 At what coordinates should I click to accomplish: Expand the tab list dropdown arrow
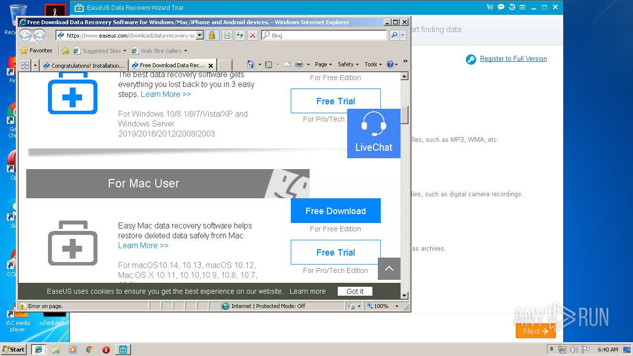[x=35, y=65]
